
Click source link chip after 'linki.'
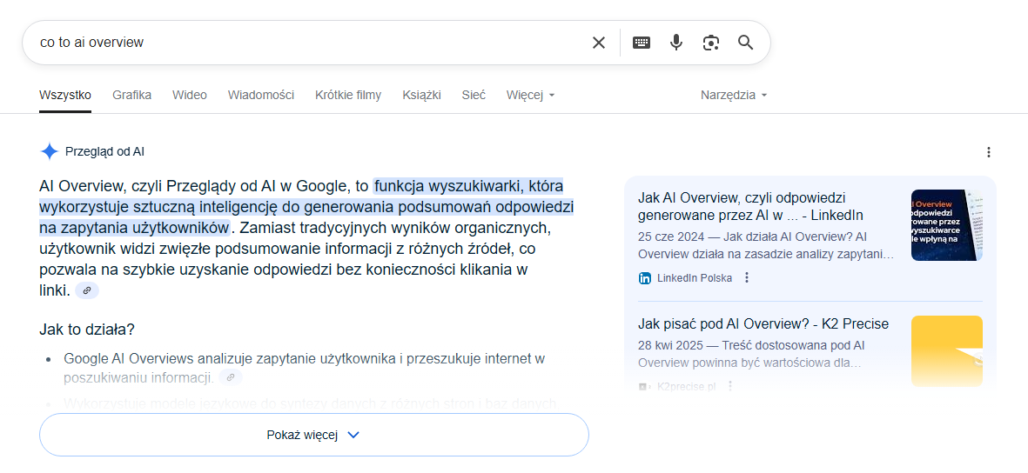click(86, 290)
